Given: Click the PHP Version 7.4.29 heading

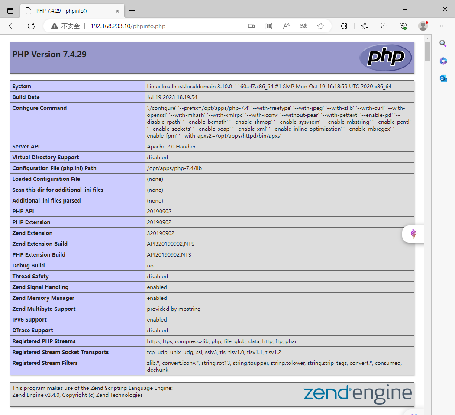Looking at the screenshot, I should [49, 54].
